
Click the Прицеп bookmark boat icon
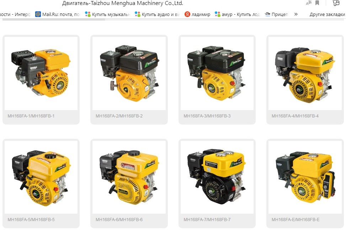point(267,14)
